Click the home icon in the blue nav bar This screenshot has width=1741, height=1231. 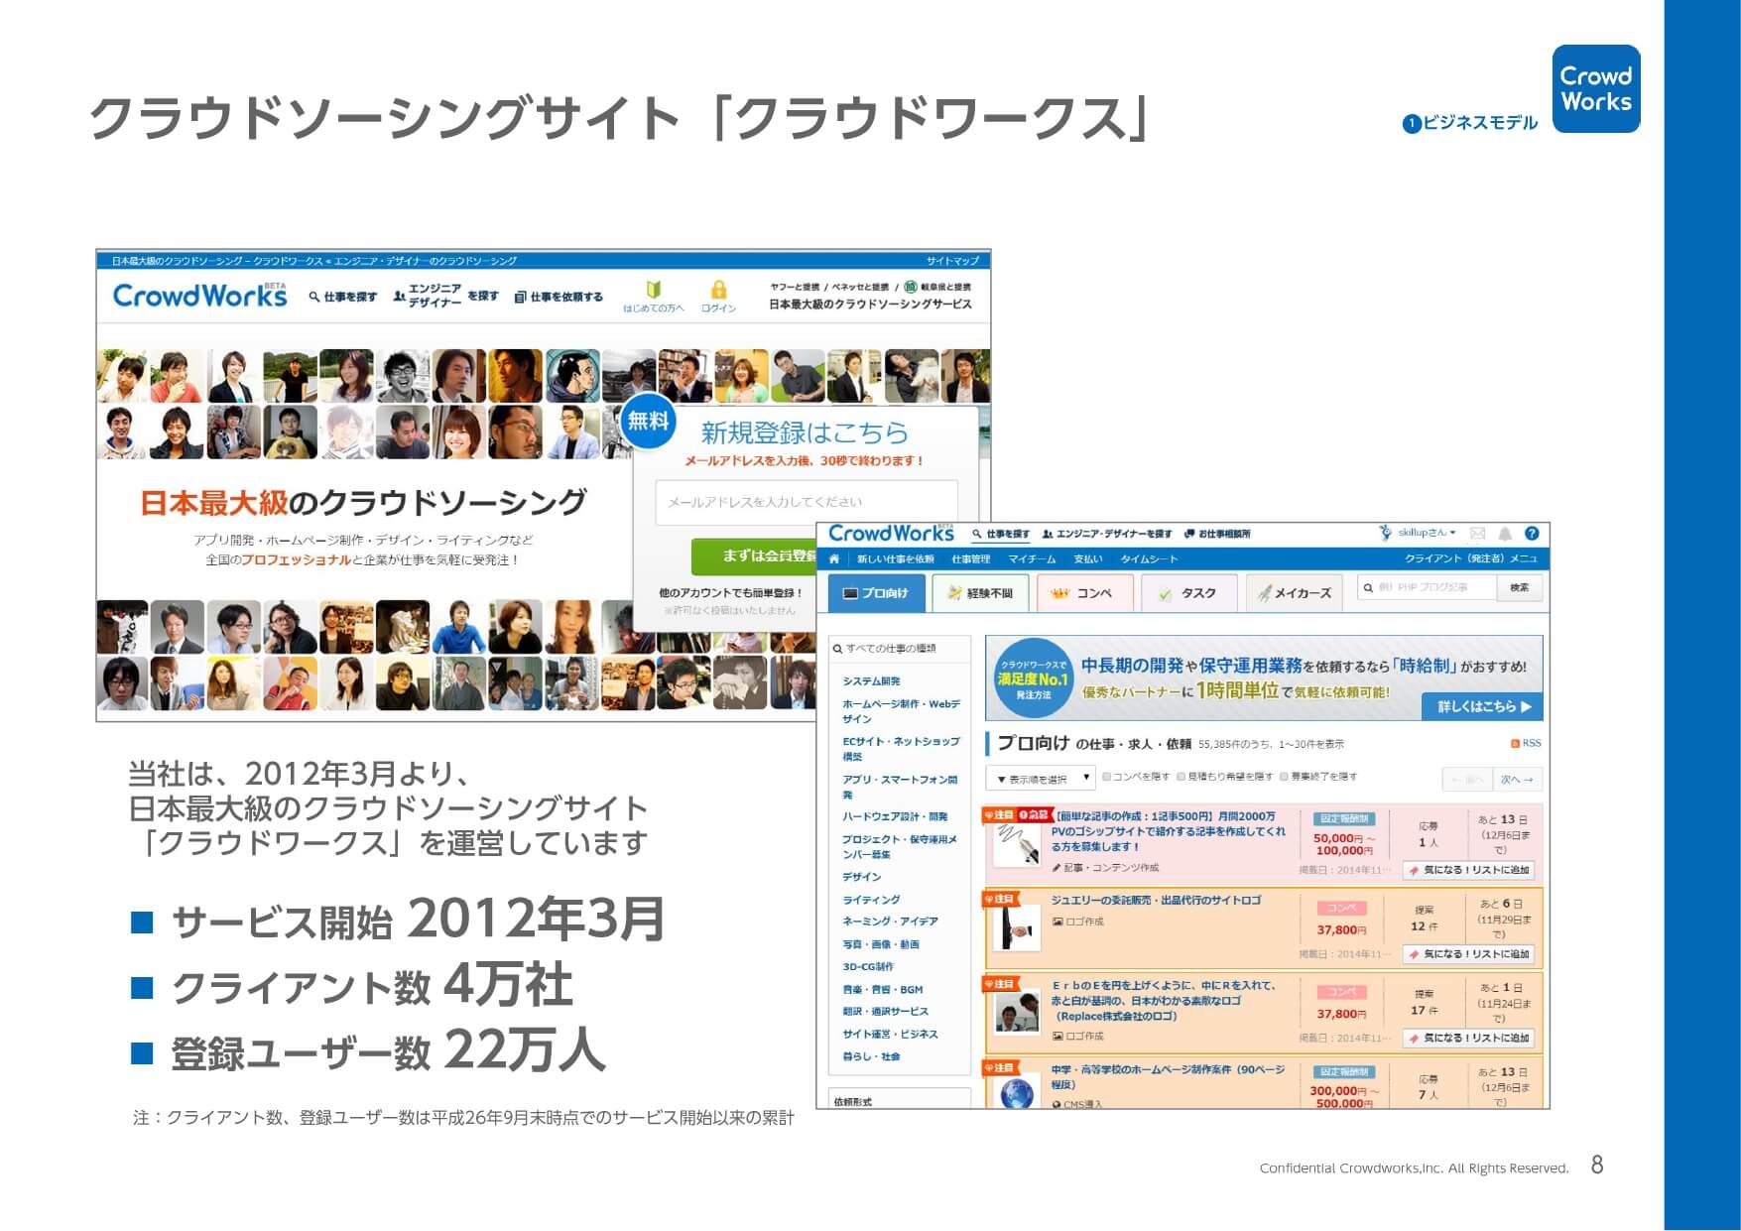(x=835, y=559)
